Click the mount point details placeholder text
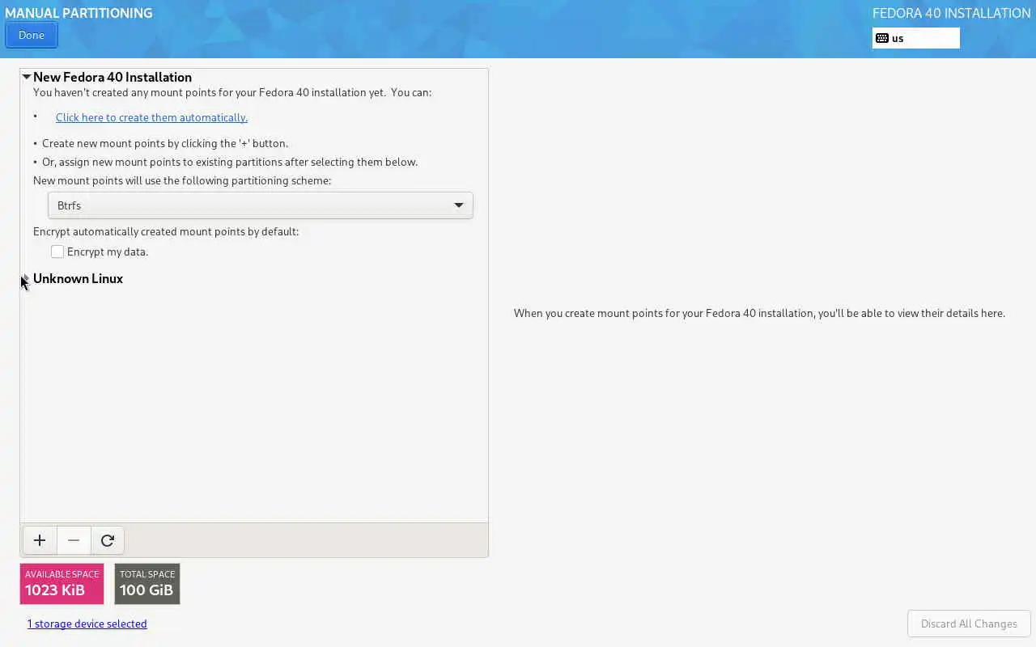This screenshot has height=647, width=1036. point(759,313)
